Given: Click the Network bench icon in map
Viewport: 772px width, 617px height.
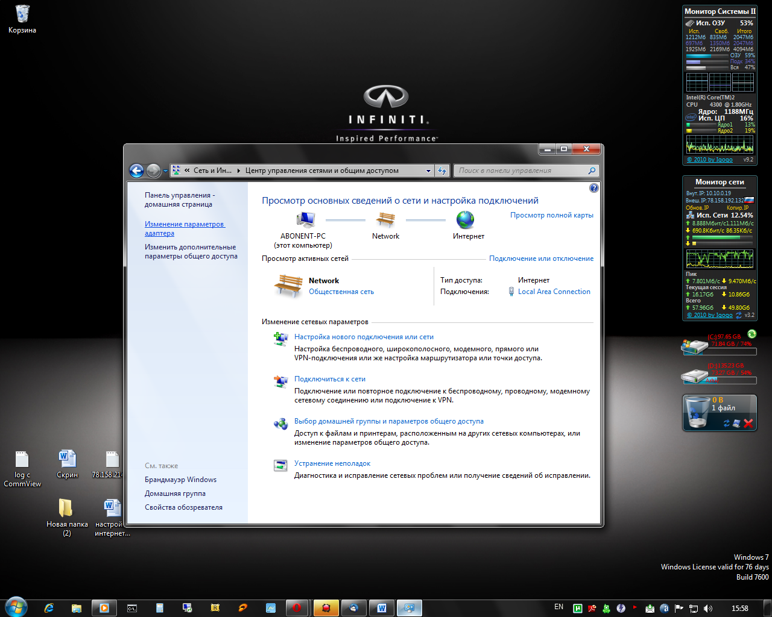Looking at the screenshot, I should pos(385,220).
